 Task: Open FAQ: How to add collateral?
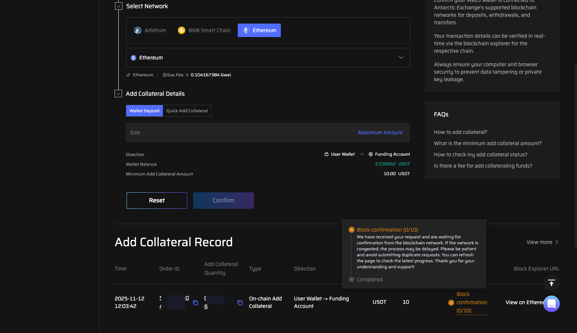coord(461,132)
